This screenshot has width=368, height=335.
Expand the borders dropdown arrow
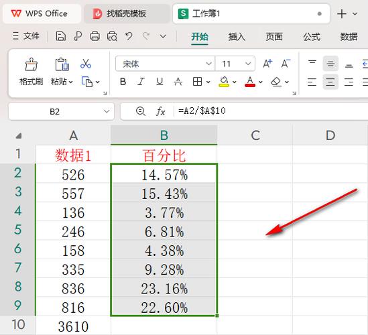208,82
